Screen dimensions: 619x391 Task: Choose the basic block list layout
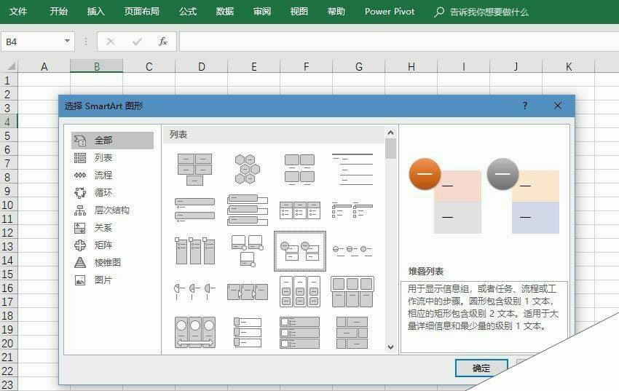point(194,169)
